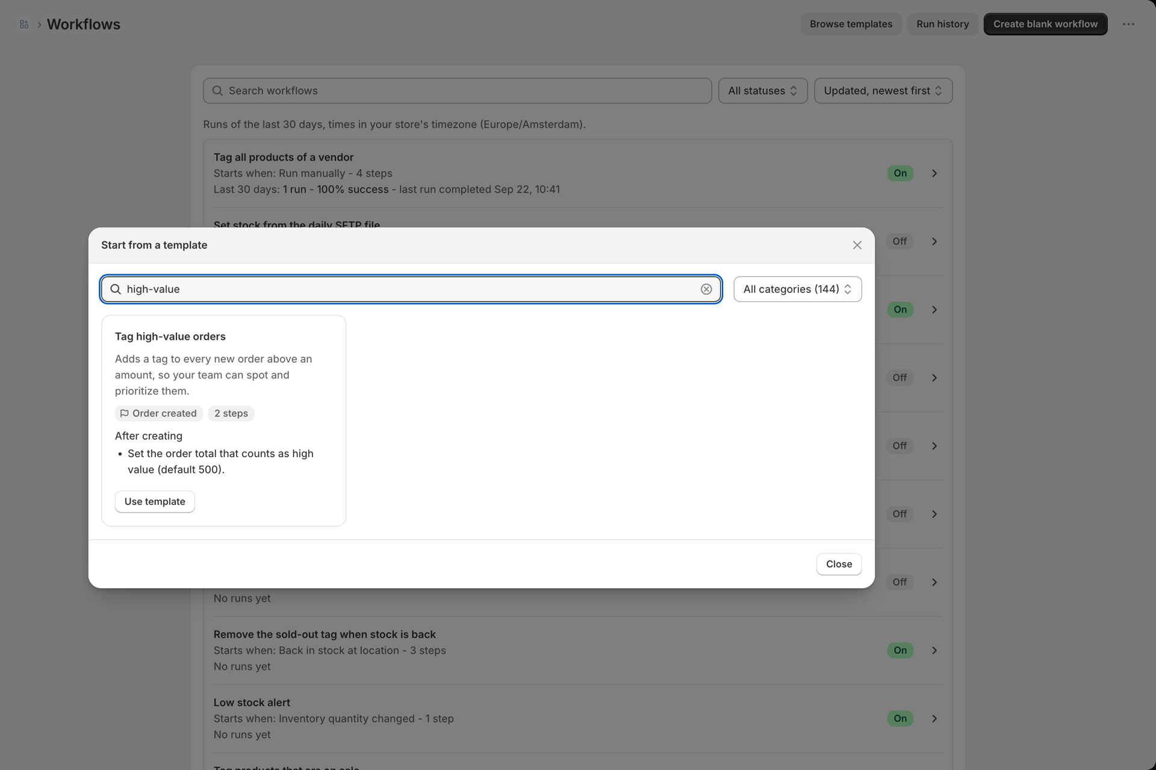Screen dimensions: 1156x770
Task: Close the Start from a template dialog
Action: click(857, 245)
